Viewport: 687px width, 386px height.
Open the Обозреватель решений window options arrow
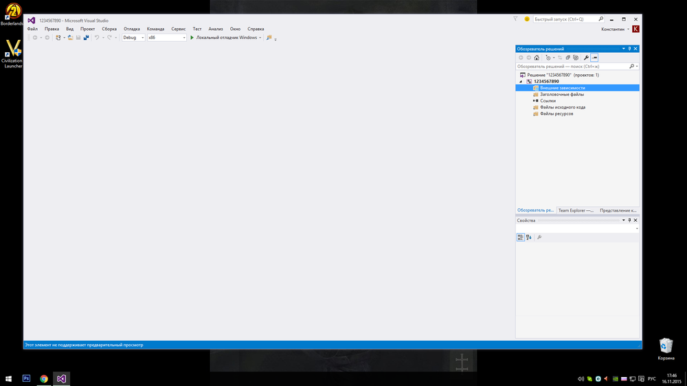[x=624, y=49]
